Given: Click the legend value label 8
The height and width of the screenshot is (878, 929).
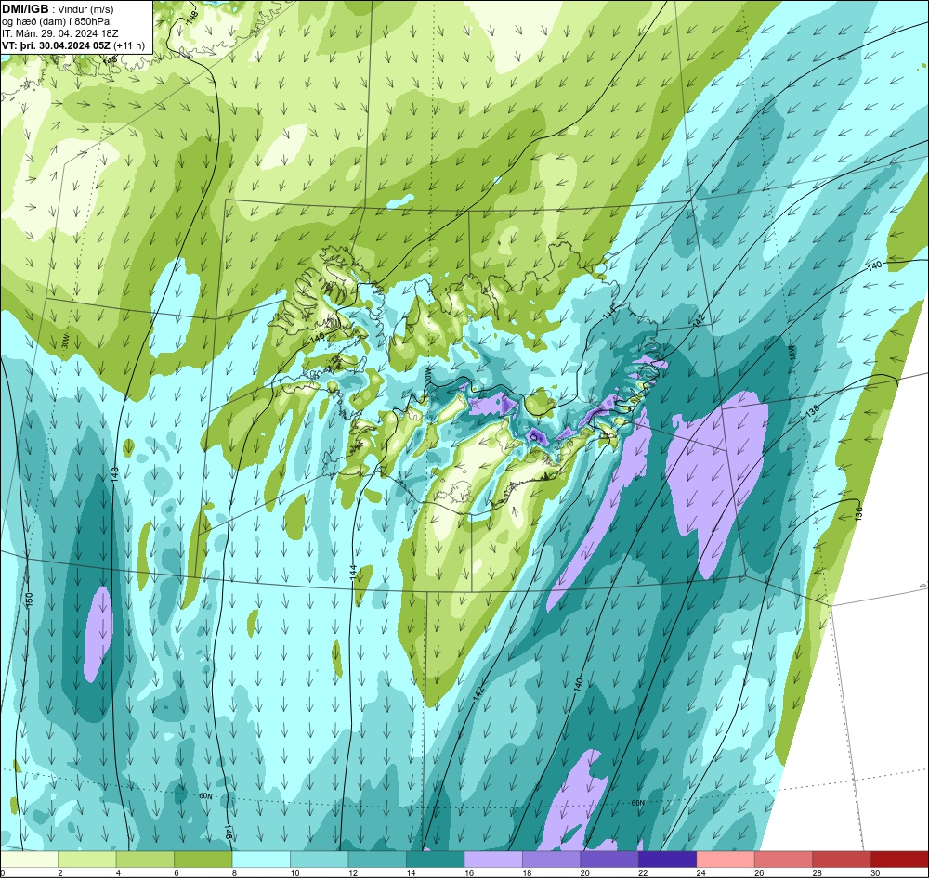Looking at the screenshot, I should pos(234,872).
